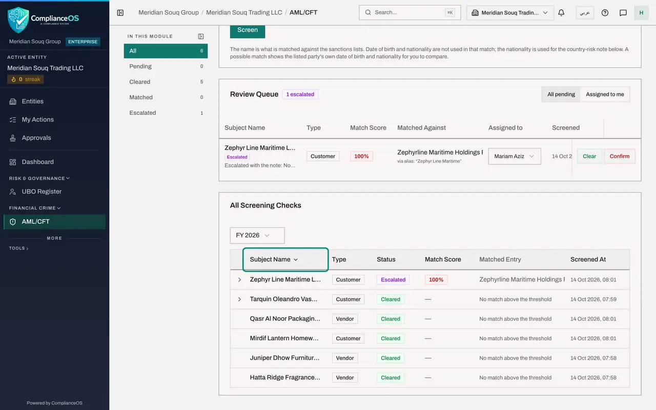Click the green Screen button
Viewport: 656px width, 410px height.
248,30
